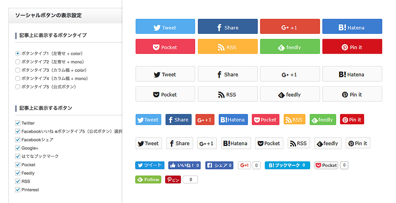Uncheck the Google+ checkbox
This screenshot has height=203, width=396.
(18, 148)
